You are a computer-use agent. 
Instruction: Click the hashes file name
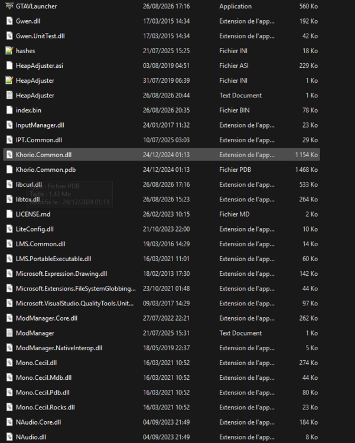pyautogui.click(x=25, y=51)
